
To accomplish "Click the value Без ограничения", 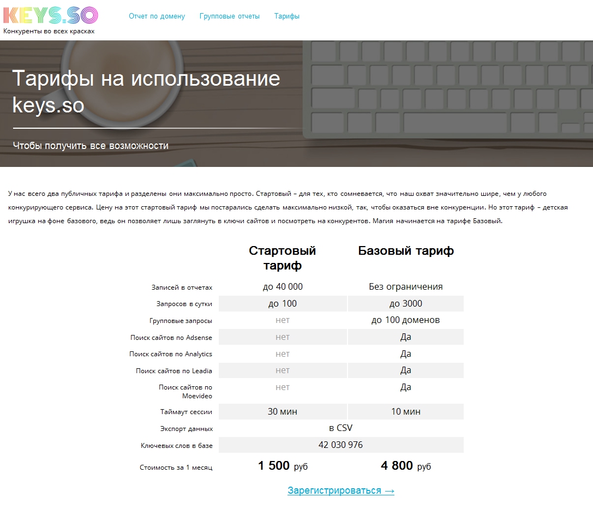I will (x=406, y=286).
